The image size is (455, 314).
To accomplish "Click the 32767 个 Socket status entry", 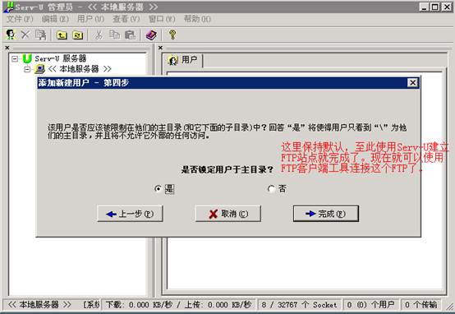I will pos(299,305).
